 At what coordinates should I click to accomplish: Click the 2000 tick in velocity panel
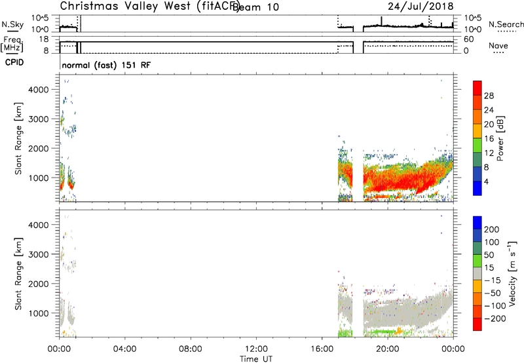[x=38, y=284]
